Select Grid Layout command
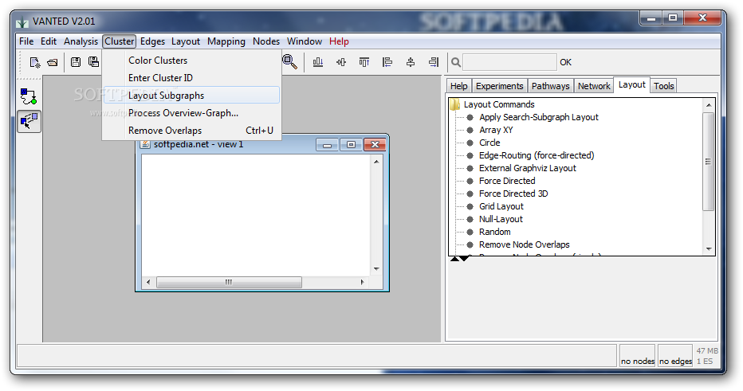This screenshot has width=743, height=391. (501, 207)
